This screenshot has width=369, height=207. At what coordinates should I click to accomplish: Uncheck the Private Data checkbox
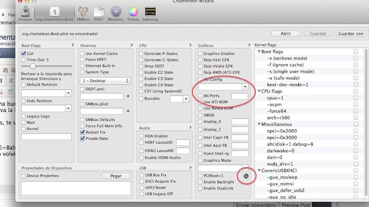click(x=82, y=139)
